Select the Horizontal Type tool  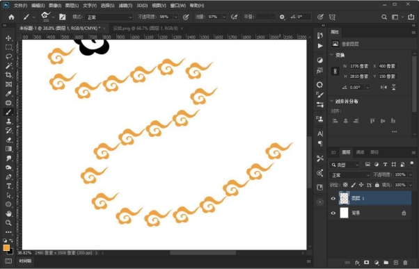coord(8,186)
